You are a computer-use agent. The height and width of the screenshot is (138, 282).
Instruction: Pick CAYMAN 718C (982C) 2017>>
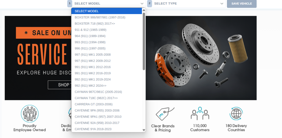coord(107,98)
